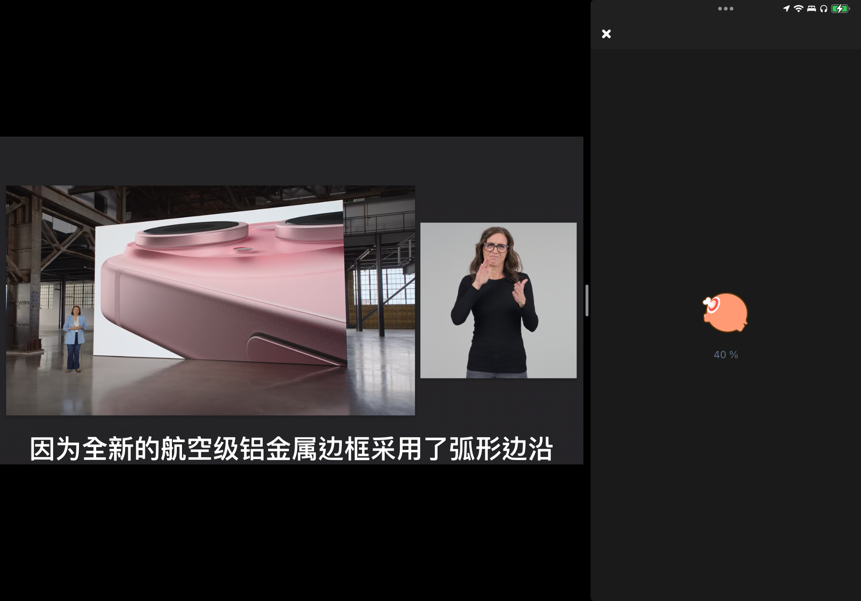
Task: Click the presenter in blue jacket
Action: tap(75, 339)
